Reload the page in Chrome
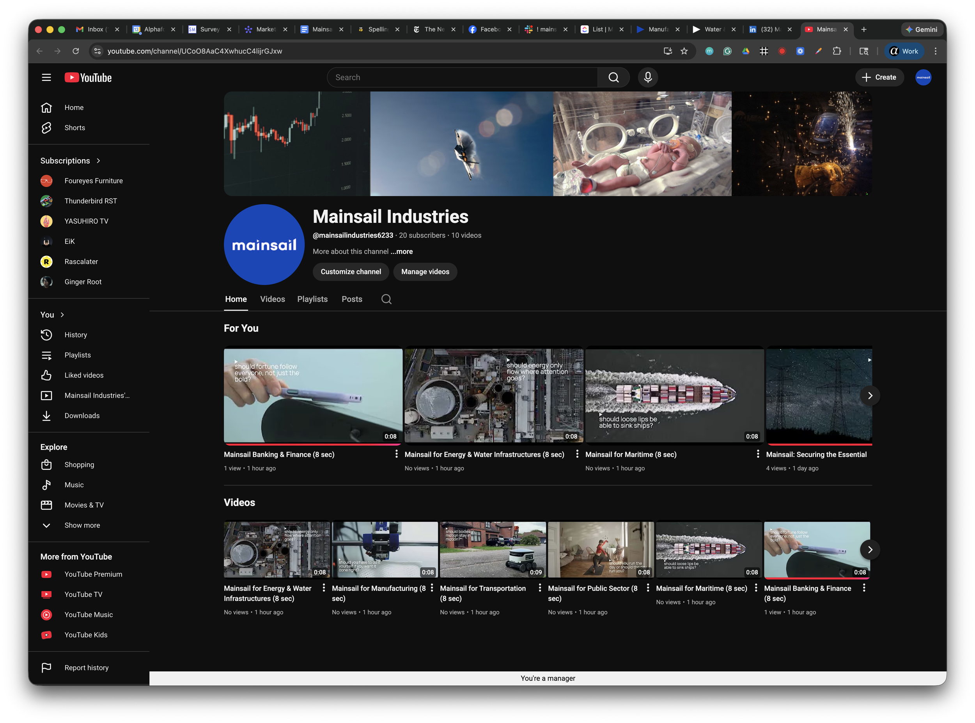Screen dimensions: 975x723 [x=76, y=51]
